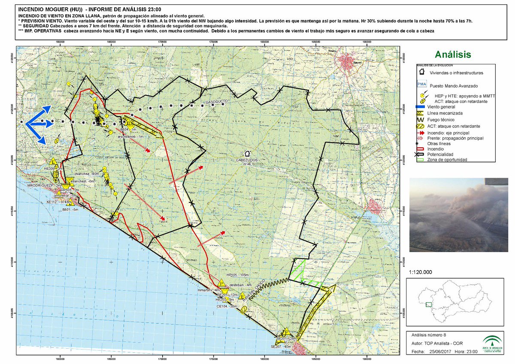
Task: Click the E triangle marker near Raya del Choco
Action: [242, 296]
